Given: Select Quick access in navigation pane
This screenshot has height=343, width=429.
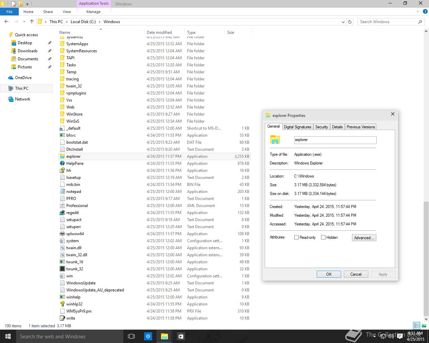Looking at the screenshot, I should [26, 35].
